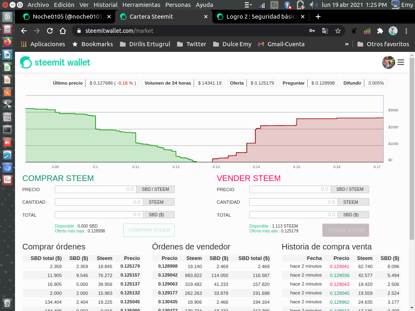Click the page vertical scrollbar

(412, 148)
